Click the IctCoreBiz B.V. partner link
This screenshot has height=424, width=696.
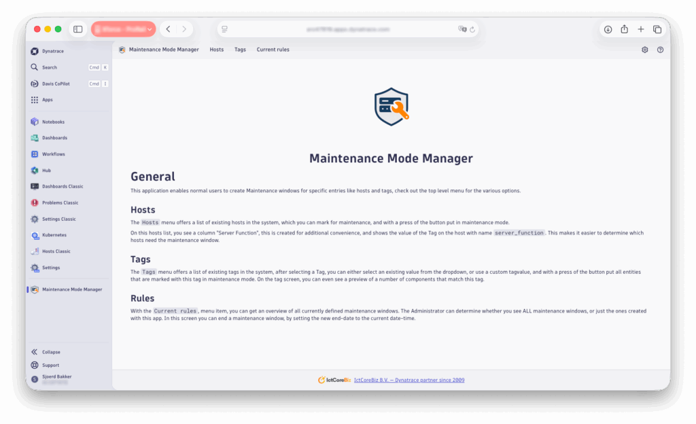pos(409,380)
